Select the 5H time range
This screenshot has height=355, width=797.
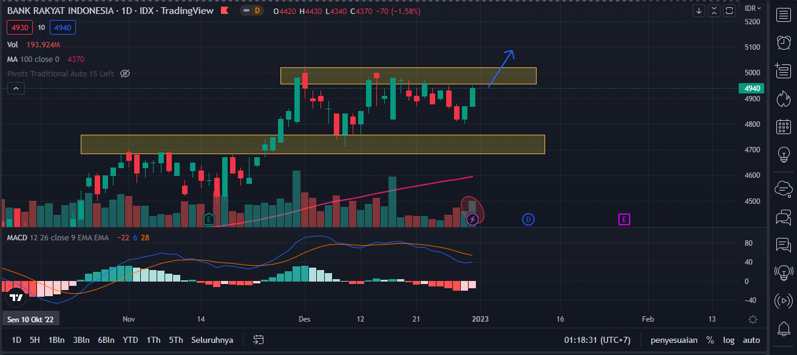35,340
